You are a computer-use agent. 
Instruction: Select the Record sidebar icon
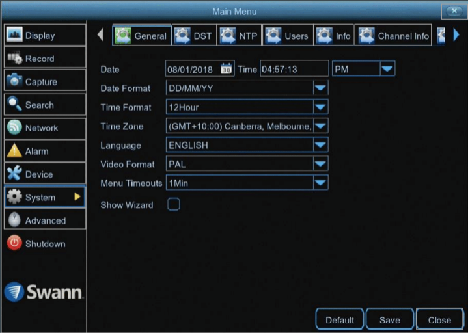14,59
